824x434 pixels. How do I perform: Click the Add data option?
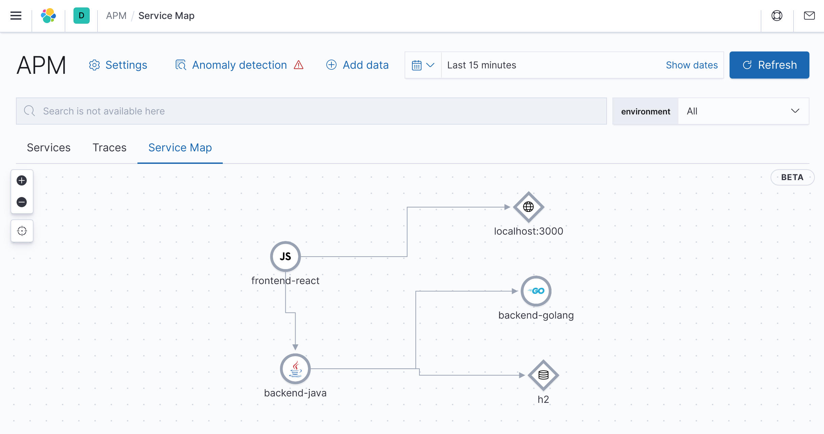357,65
